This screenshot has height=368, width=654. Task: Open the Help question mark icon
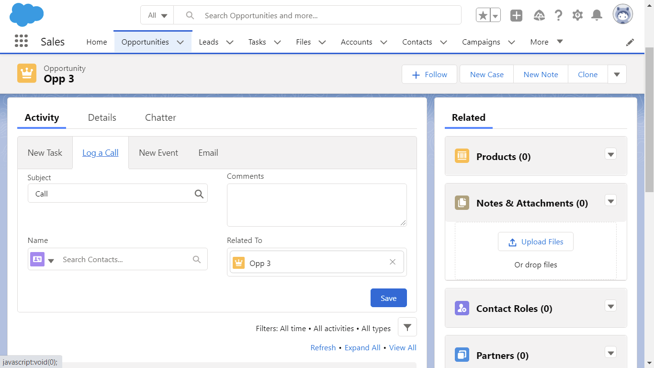tap(558, 15)
